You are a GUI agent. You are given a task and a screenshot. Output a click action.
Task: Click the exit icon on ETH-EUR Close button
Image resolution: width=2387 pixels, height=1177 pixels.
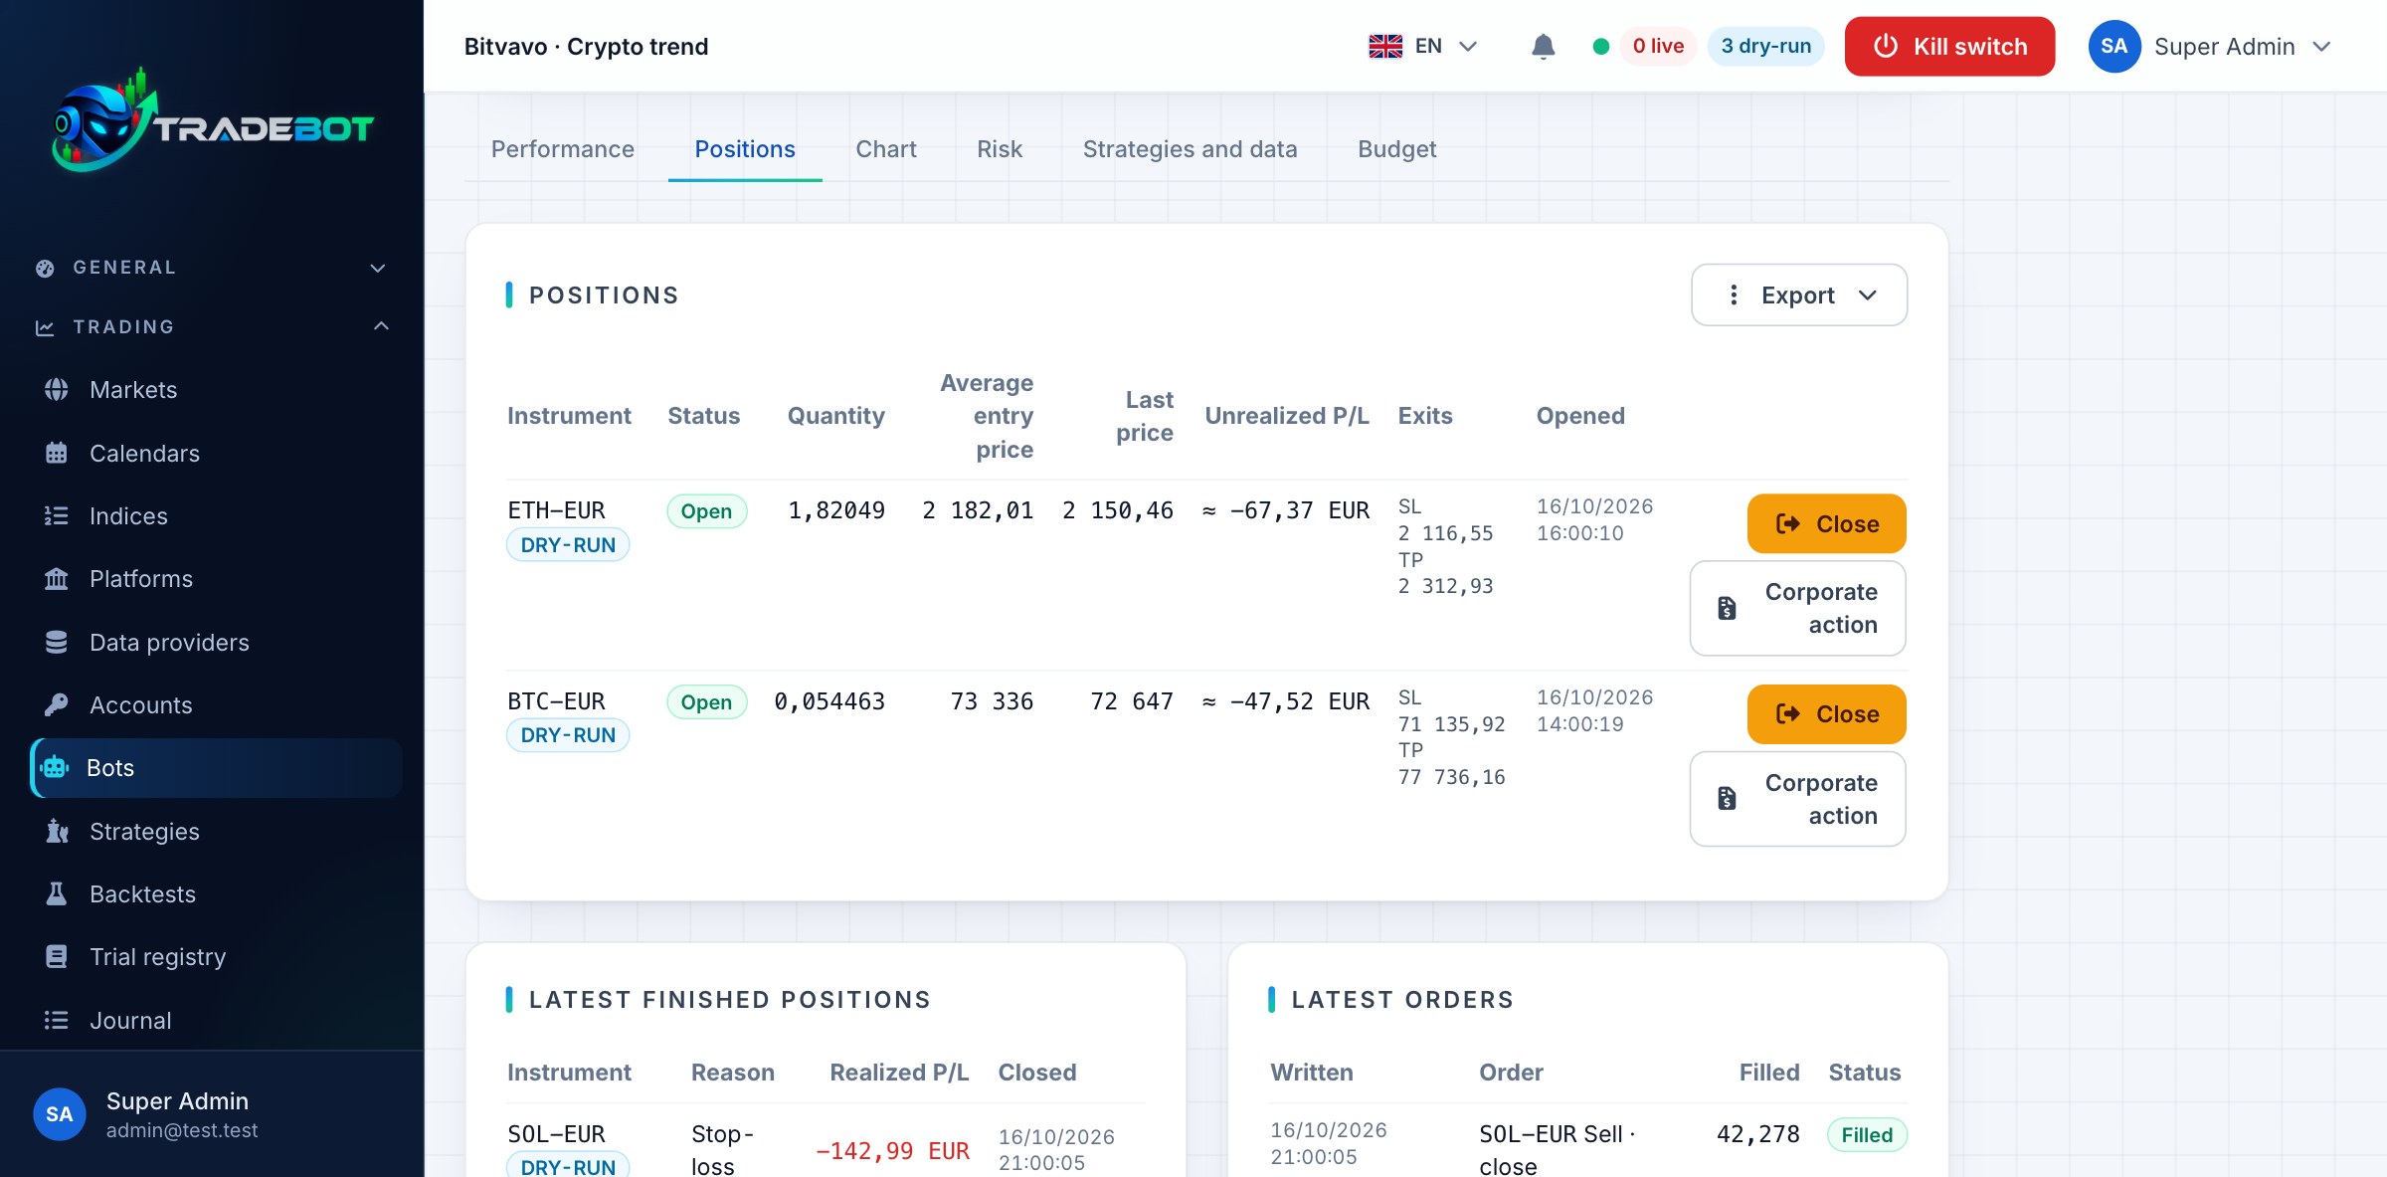pyautogui.click(x=1788, y=523)
